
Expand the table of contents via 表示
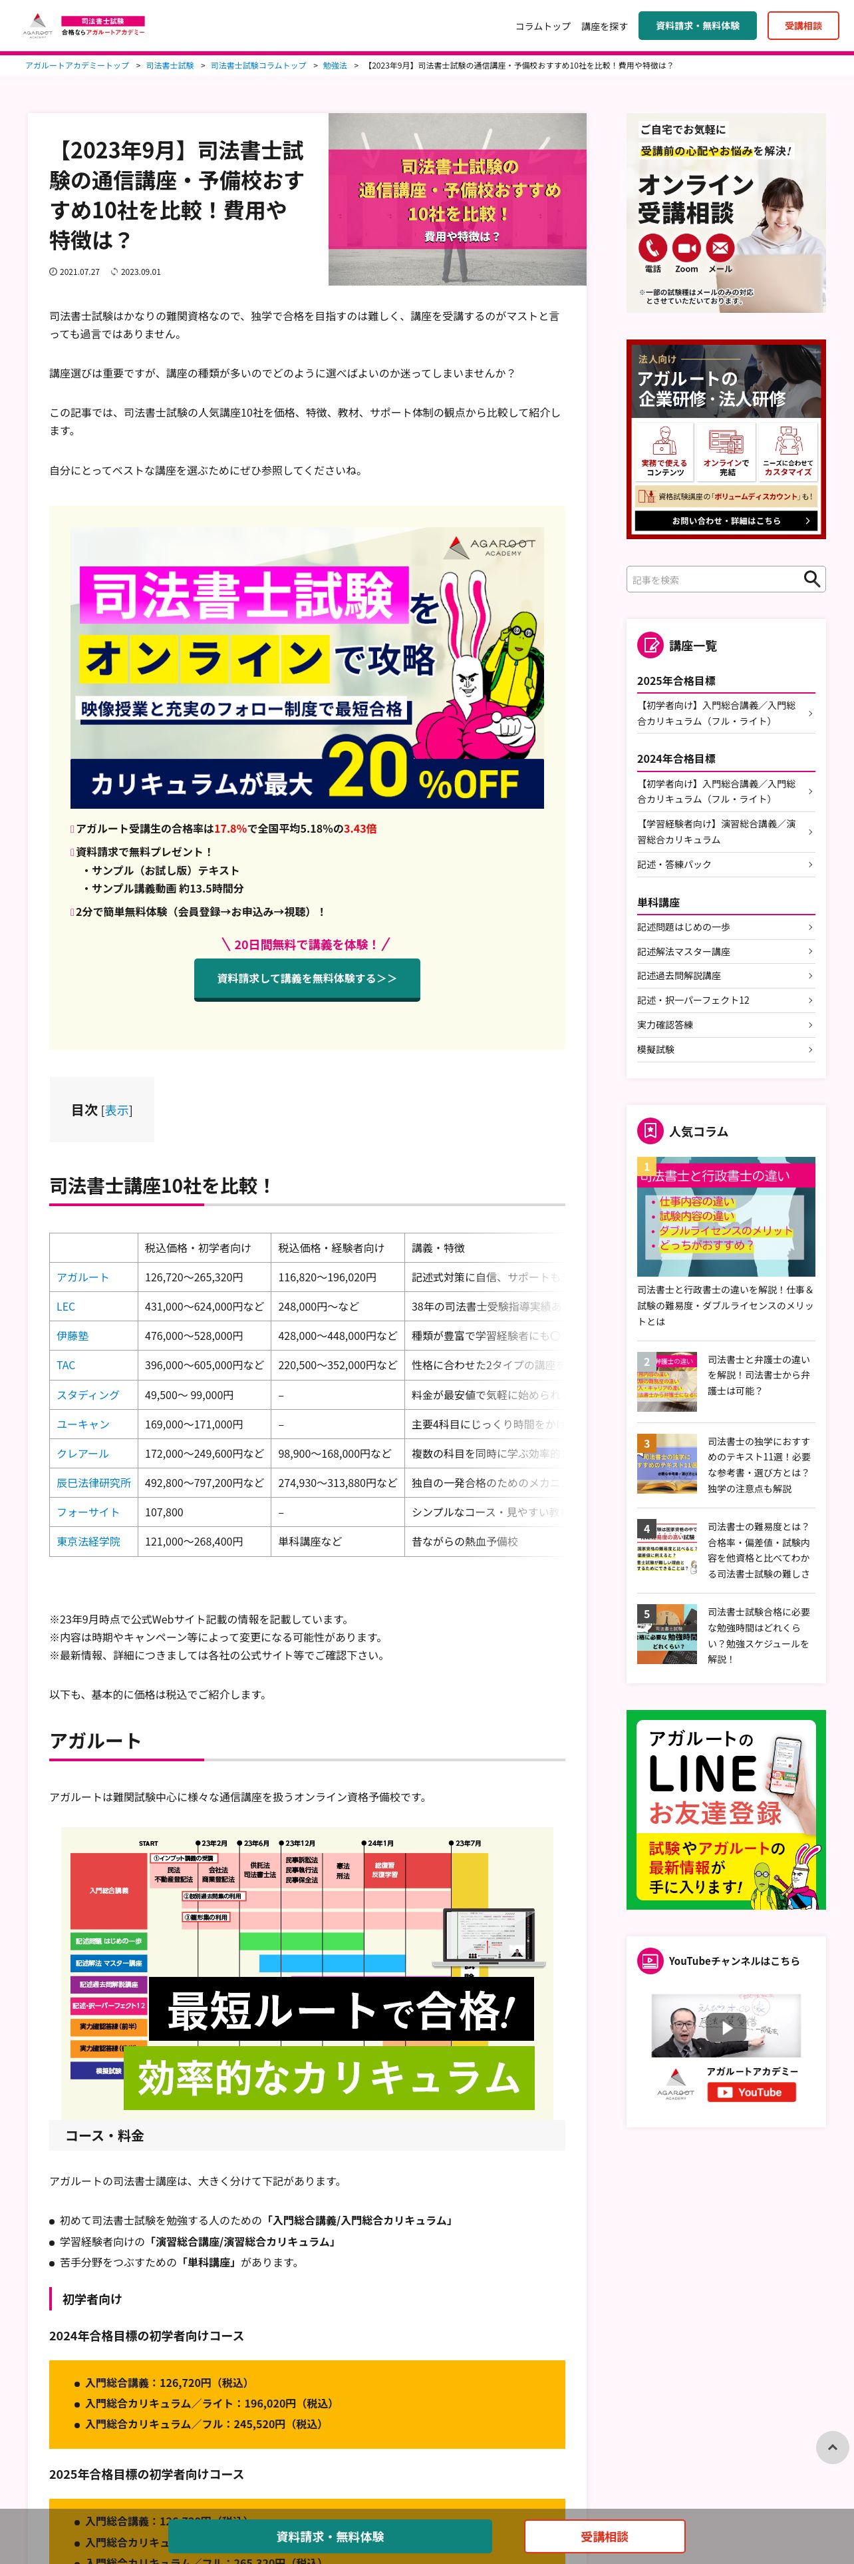(x=116, y=1110)
